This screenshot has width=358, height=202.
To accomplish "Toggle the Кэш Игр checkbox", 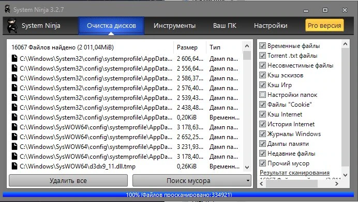I will click(263, 85).
